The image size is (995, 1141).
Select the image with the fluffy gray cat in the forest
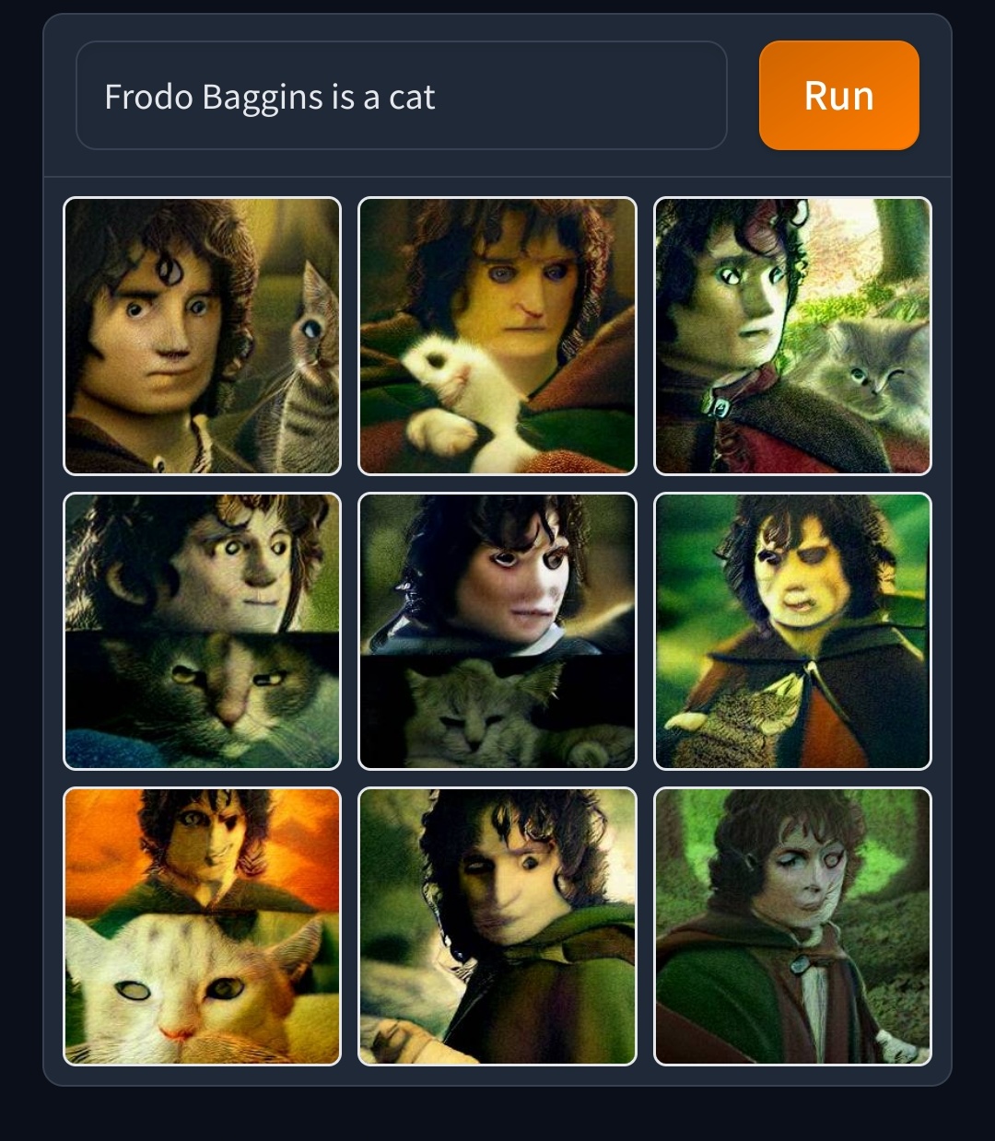[792, 336]
